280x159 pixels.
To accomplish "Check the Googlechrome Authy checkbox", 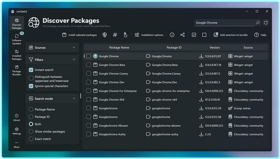I will (x=89, y=134).
